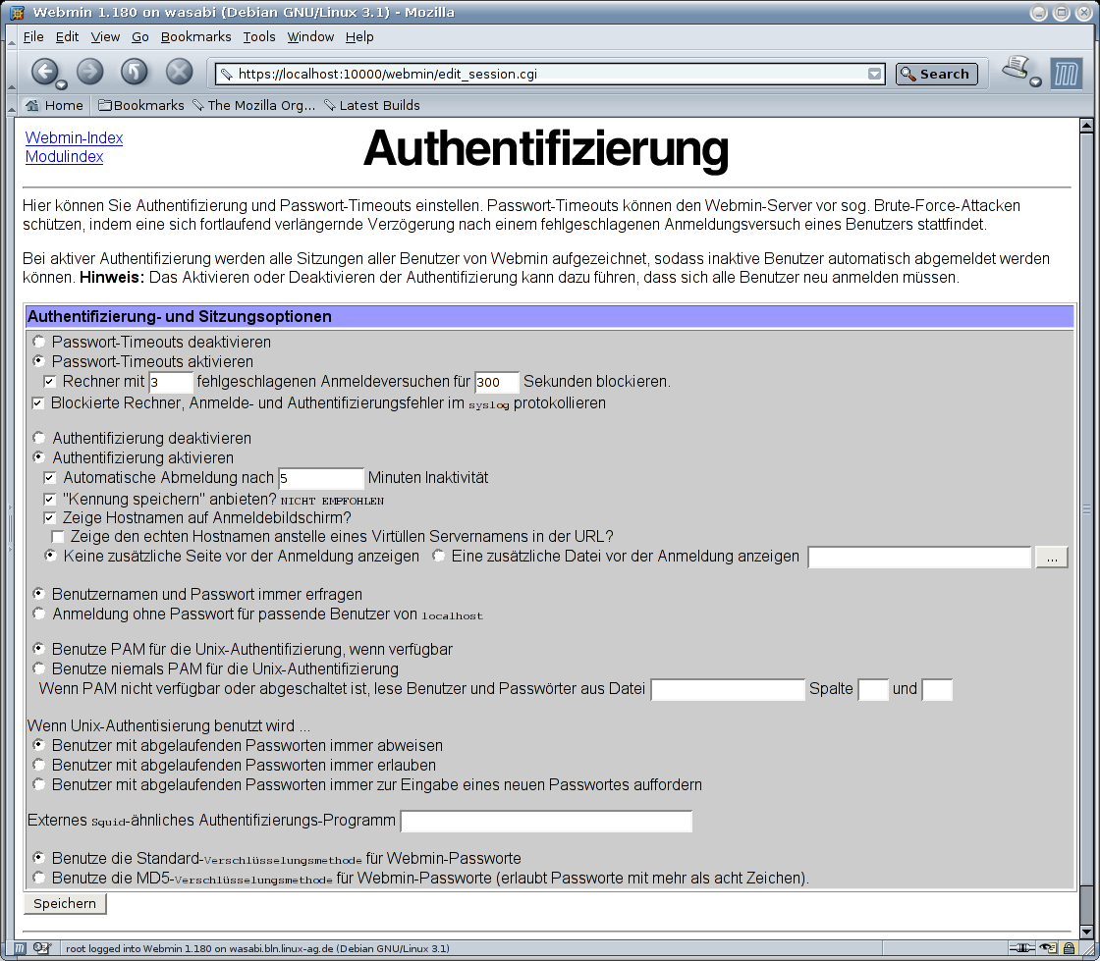Select Passwort-Timeouts deaktivieren
This screenshot has width=1100, height=961.
click(38, 342)
